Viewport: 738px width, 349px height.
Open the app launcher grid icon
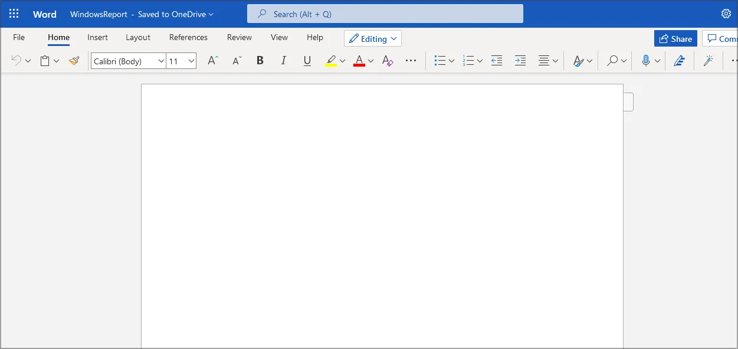click(14, 14)
